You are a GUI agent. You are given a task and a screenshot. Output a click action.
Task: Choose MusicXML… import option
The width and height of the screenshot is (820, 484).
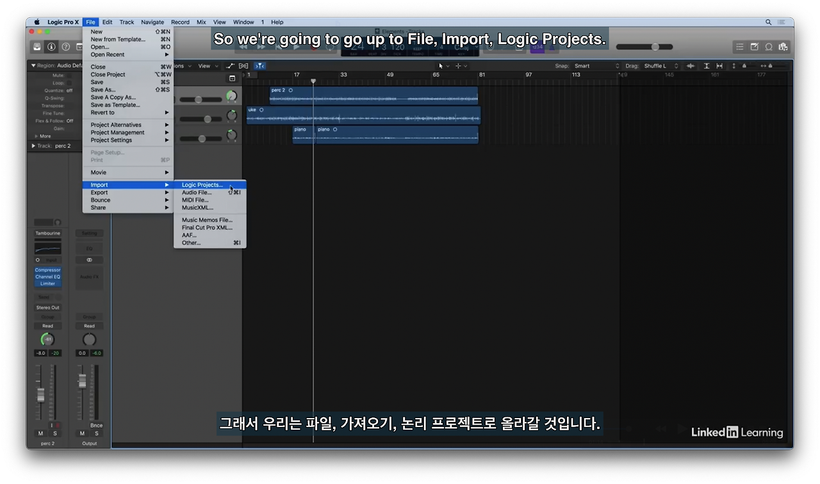click(210, 208)
